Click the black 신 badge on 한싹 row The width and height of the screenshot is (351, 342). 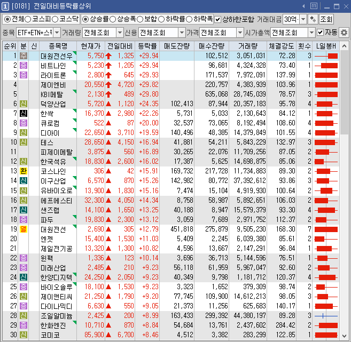(24, 113)
